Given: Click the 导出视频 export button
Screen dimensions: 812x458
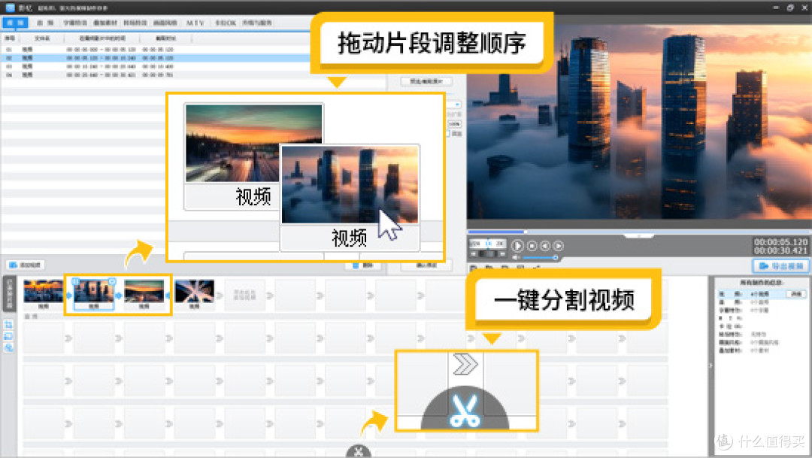Looking at the screenshot, I should [x=780, y=265].
